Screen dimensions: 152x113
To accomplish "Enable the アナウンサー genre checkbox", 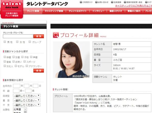I will [x=27, y=66].
